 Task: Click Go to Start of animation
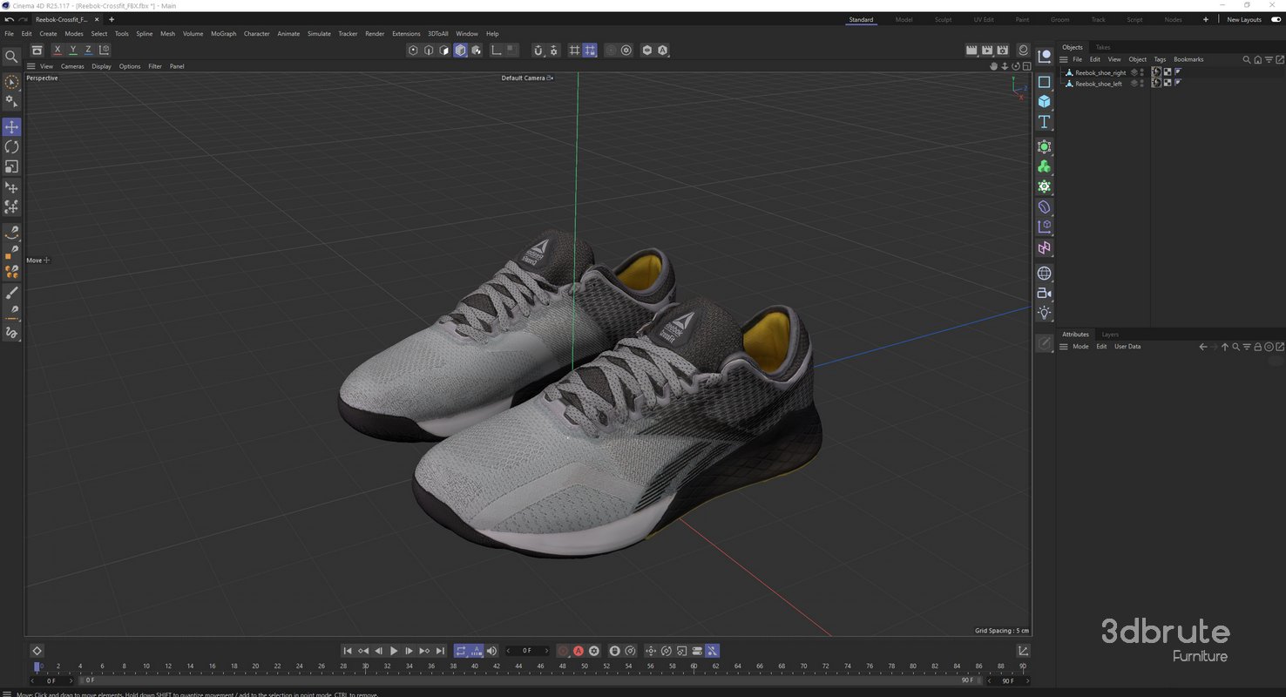click(x=348, y=651)
